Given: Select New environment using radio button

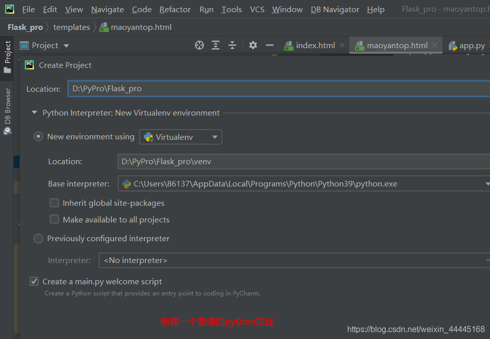Looking at the screenshot, I should point(38,137).
